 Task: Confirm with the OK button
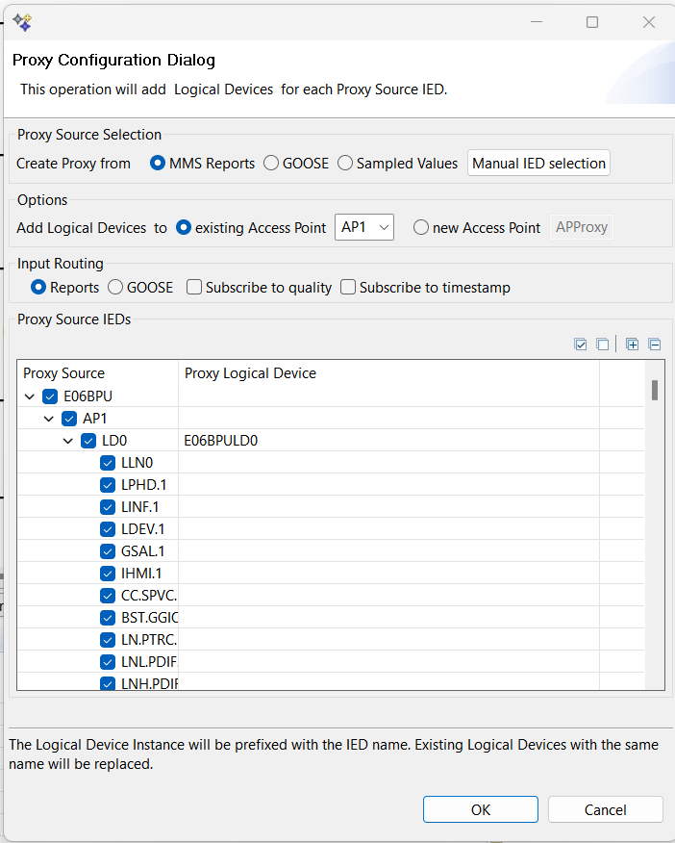pos(481,809)
